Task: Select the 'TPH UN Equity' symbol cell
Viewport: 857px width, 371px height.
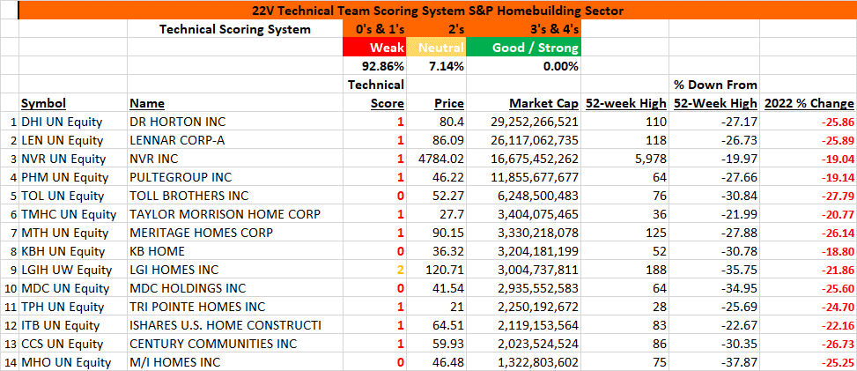Action: (x=73, y=307)
